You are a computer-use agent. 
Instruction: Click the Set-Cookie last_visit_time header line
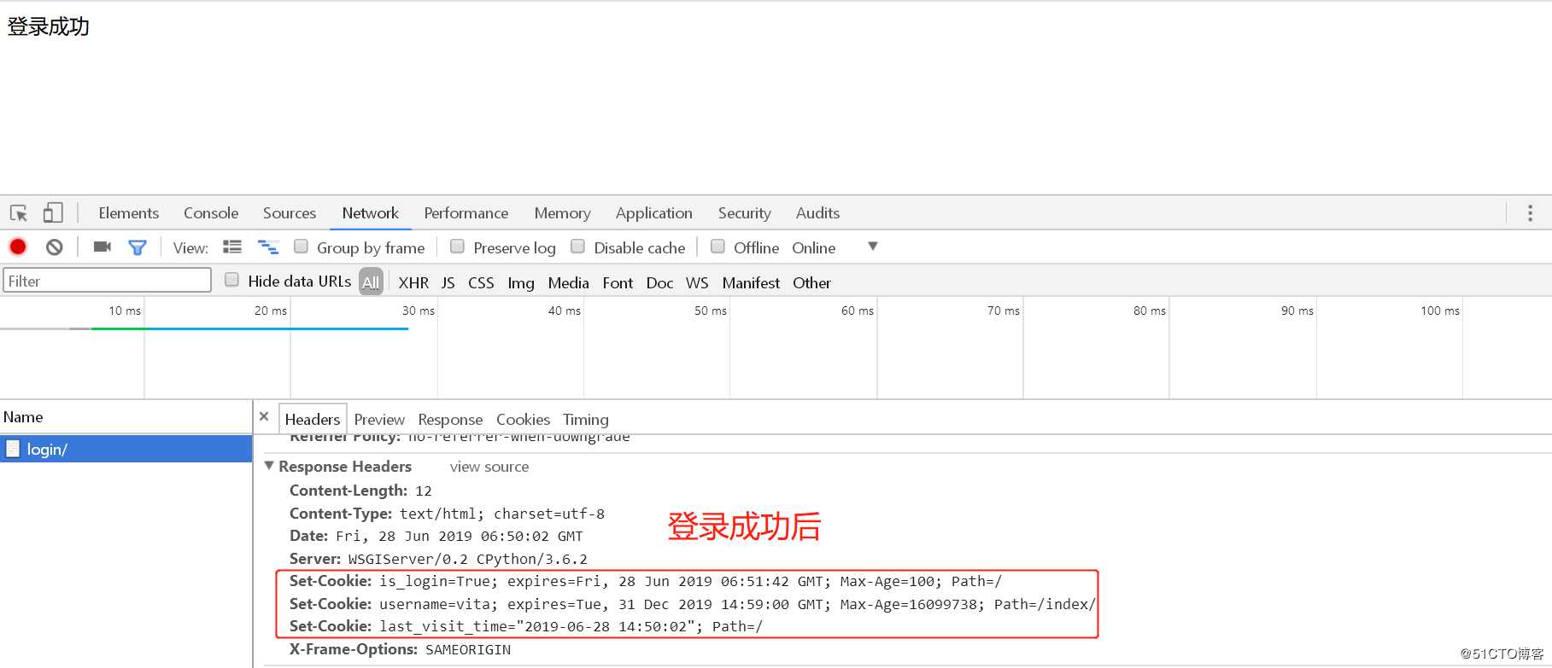tap(526, 626)
